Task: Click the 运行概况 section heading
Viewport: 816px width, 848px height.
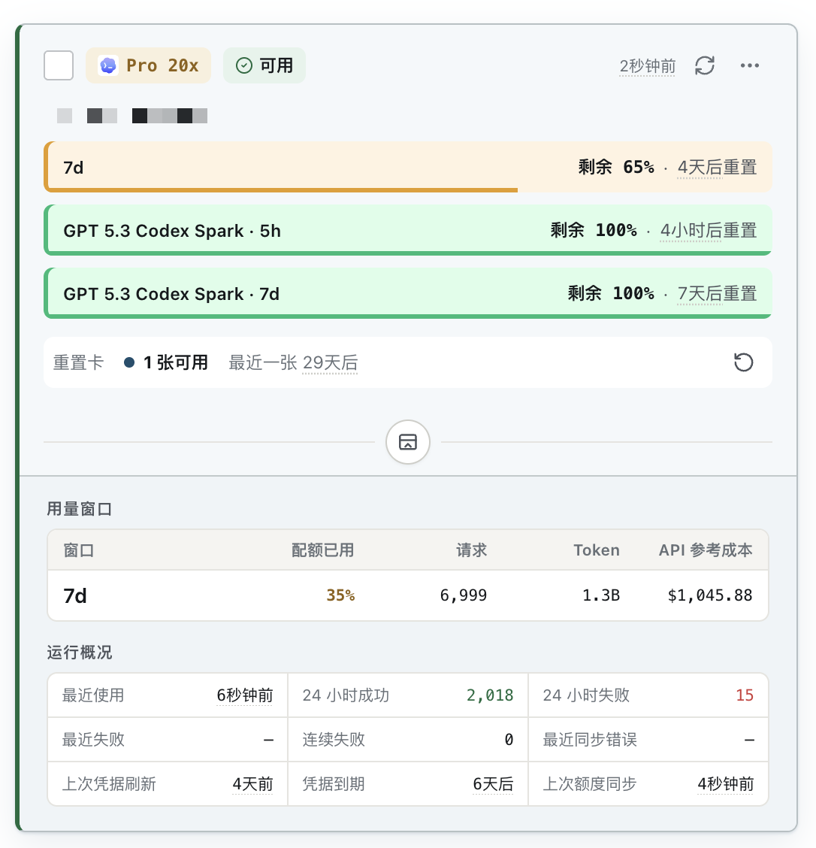Action: (x=80, y=653)
